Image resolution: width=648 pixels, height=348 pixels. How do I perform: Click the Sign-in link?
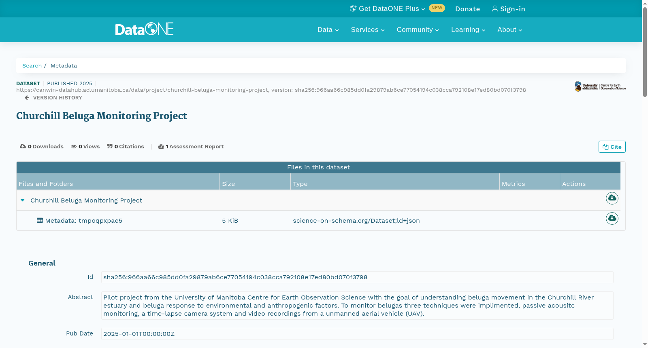(508, 9)
